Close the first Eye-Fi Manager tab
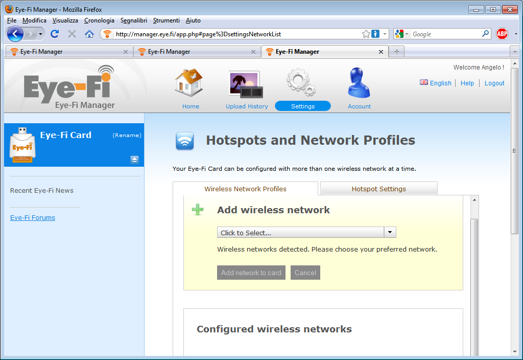 pos(126,52)
